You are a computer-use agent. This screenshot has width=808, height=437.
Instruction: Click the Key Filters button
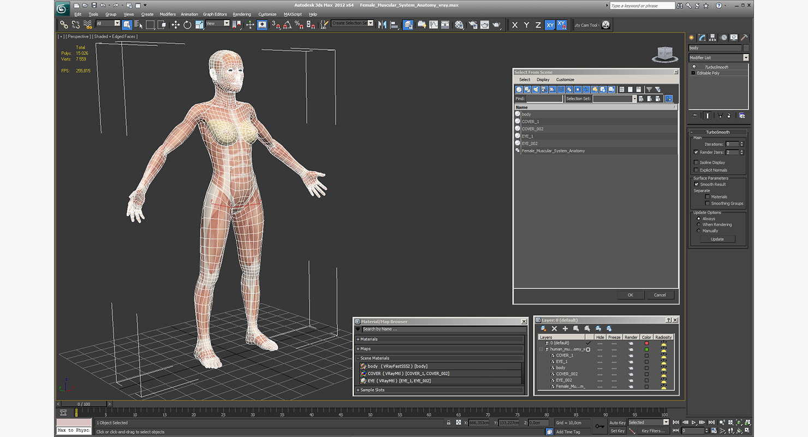[x=653, y=431]
